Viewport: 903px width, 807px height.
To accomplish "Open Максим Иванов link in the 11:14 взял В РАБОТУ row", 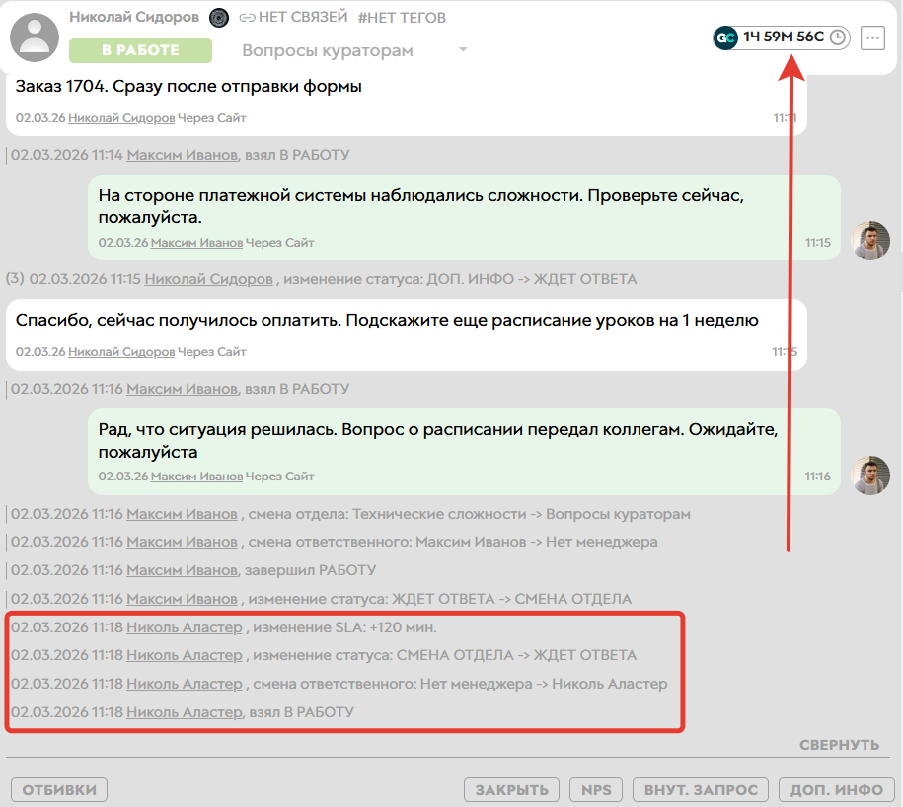I will tap(182, 155).
